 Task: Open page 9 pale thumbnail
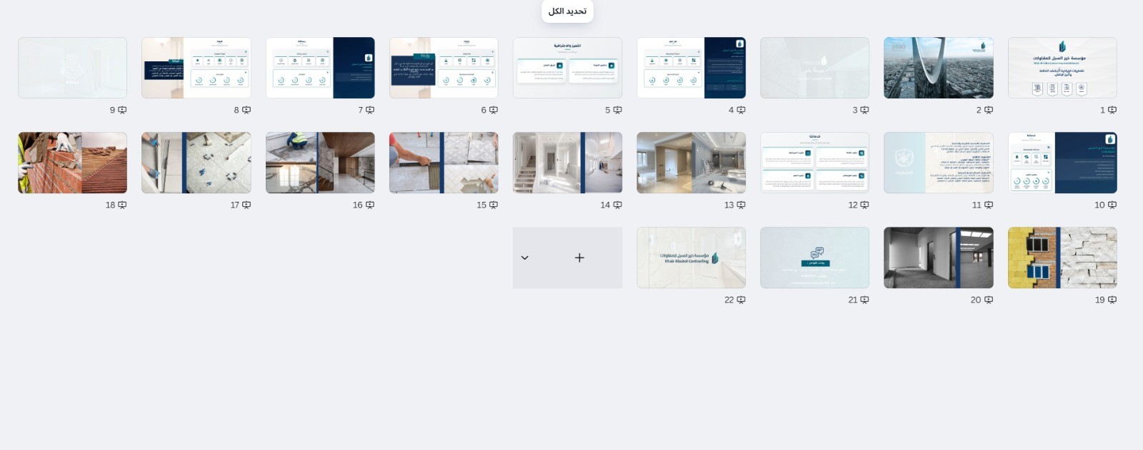tap(72, 68)
